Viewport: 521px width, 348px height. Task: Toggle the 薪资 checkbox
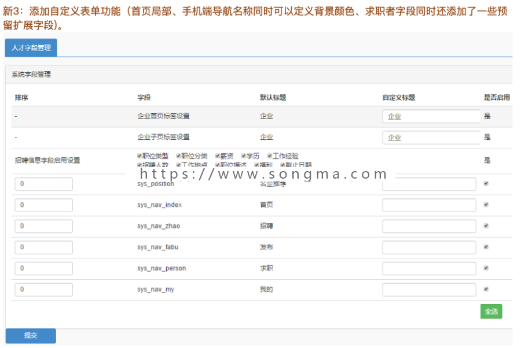[x=218, y=156]
